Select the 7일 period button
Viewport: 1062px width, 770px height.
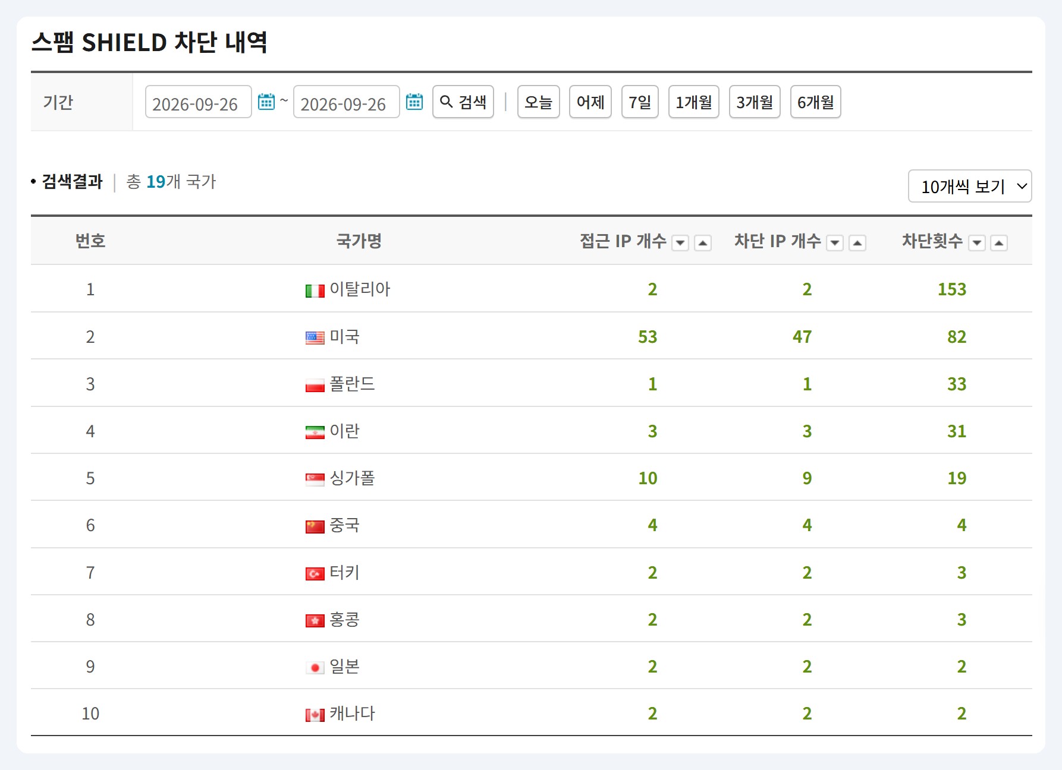[x=640, y=102]
